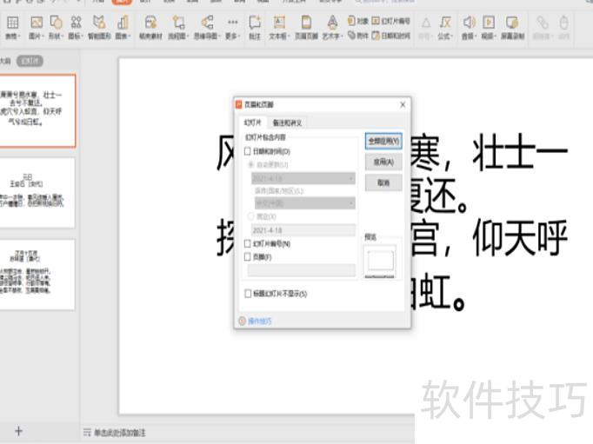Expand the 更多 (More) ribbon dropdown
593x444 pixels.
pyautogui.click(x=232, y=25)
